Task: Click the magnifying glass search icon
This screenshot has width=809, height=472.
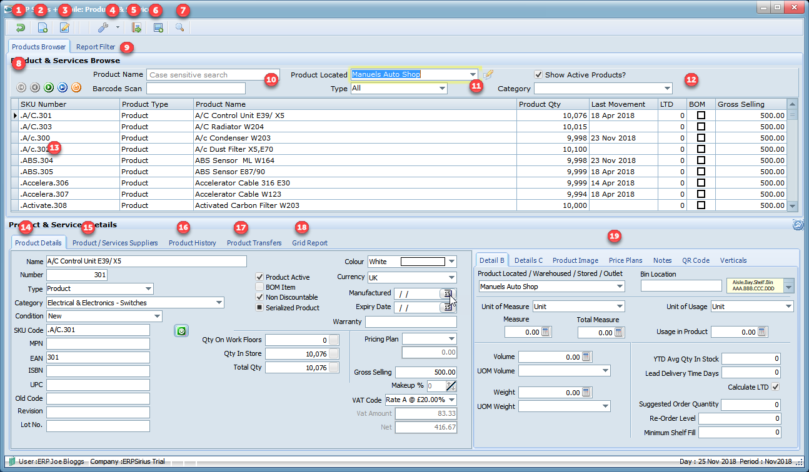Action: [179, 27]
